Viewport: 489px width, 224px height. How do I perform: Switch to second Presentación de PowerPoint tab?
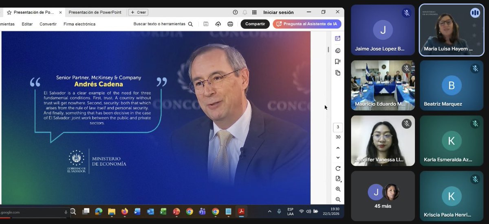click(95, 12)
